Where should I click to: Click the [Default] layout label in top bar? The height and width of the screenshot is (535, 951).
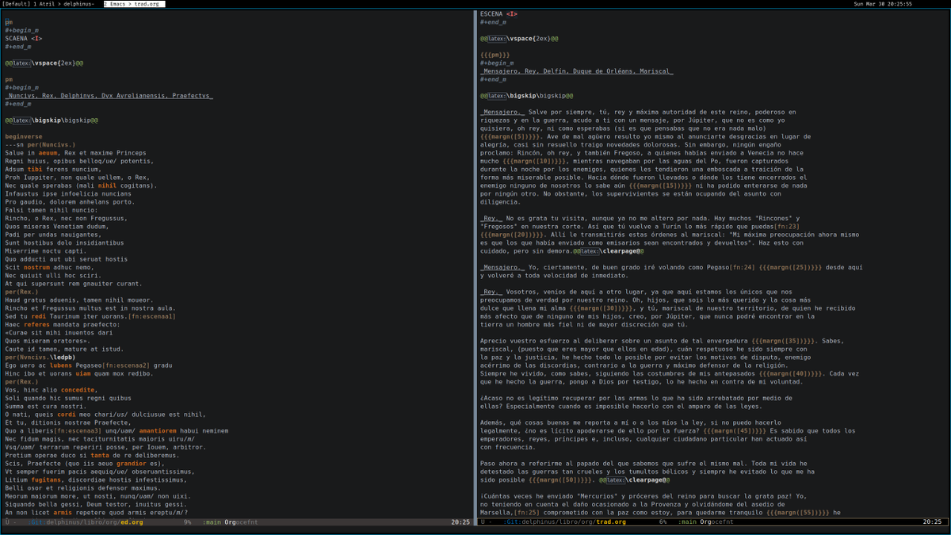tap(16, 4)
